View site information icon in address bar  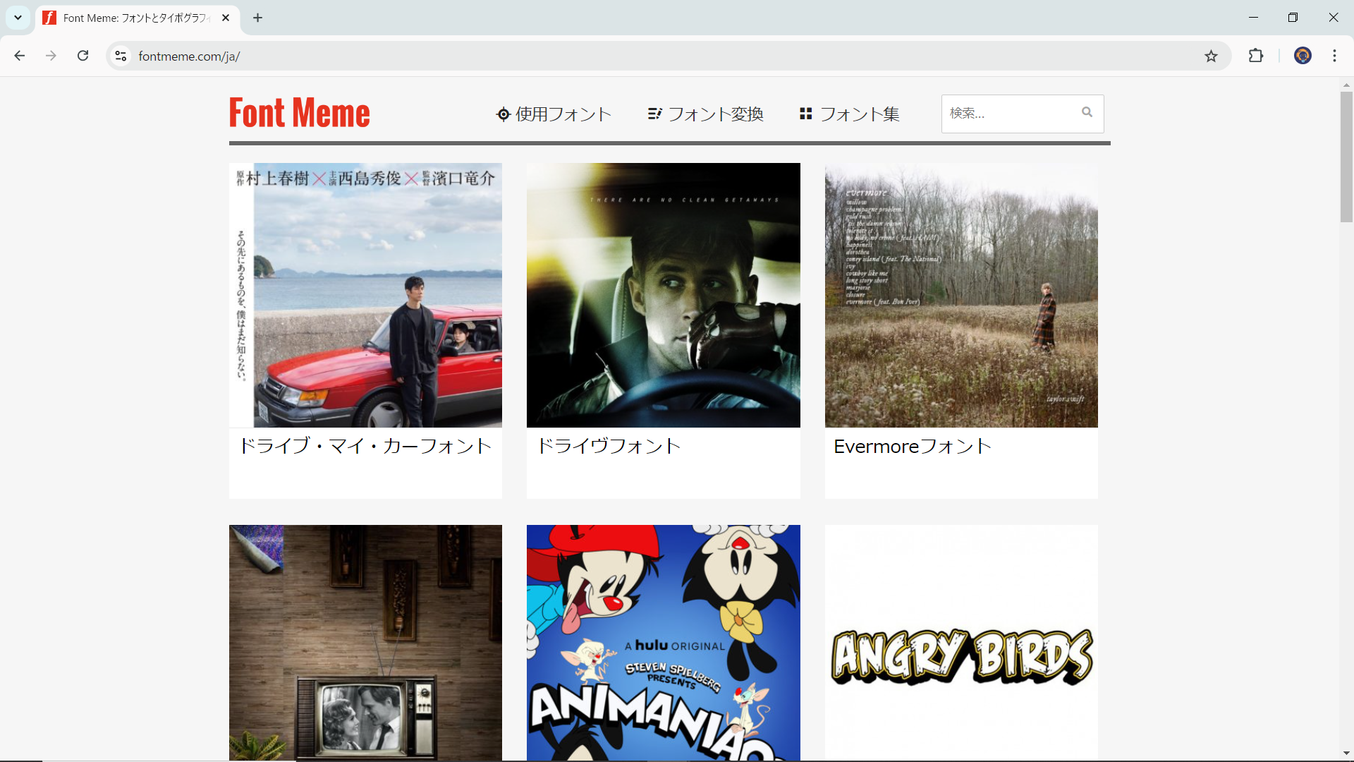121,56
